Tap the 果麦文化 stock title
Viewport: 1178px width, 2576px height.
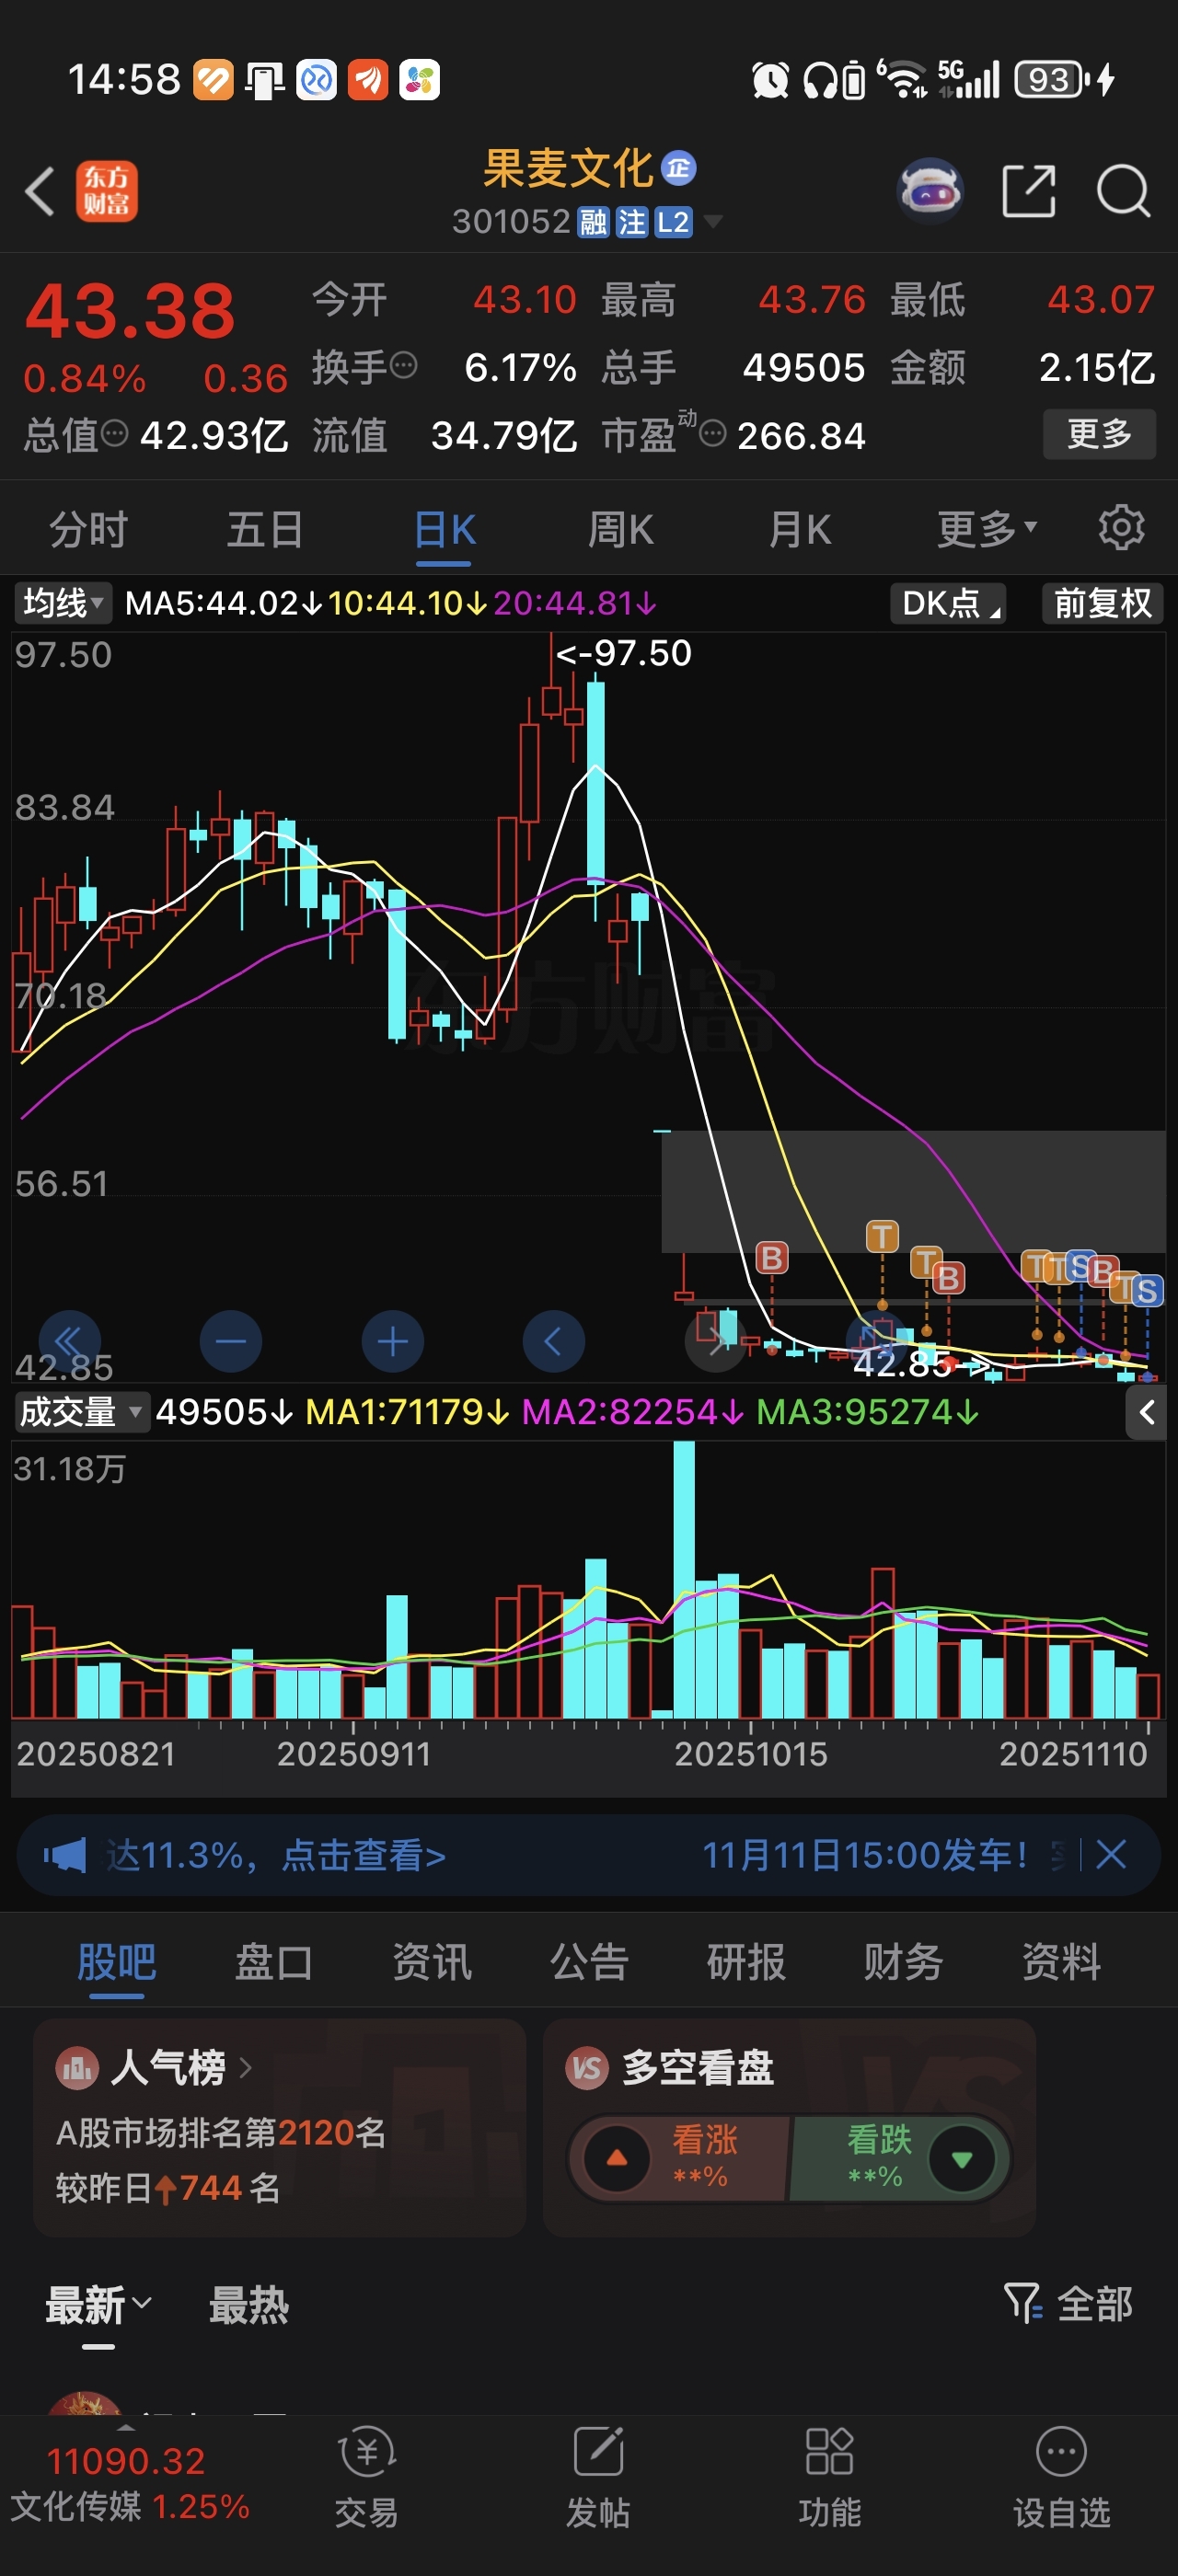click(567, 168)
